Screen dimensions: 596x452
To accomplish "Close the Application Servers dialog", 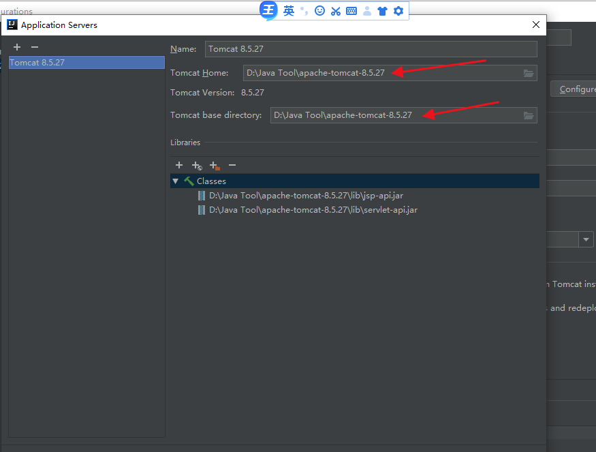I will 536,25.
